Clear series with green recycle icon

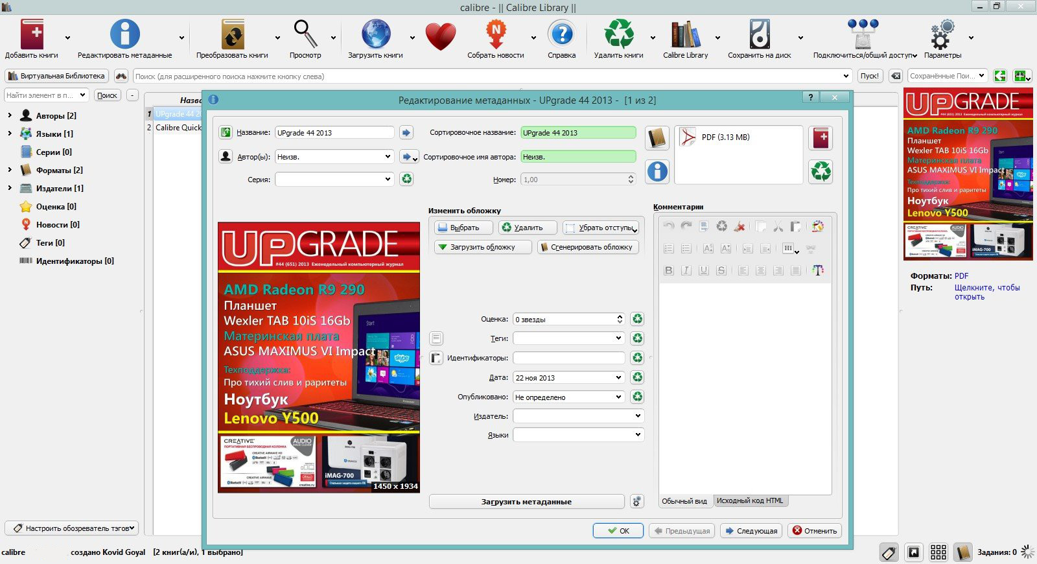pyautogui.click(x=406, y=179)
